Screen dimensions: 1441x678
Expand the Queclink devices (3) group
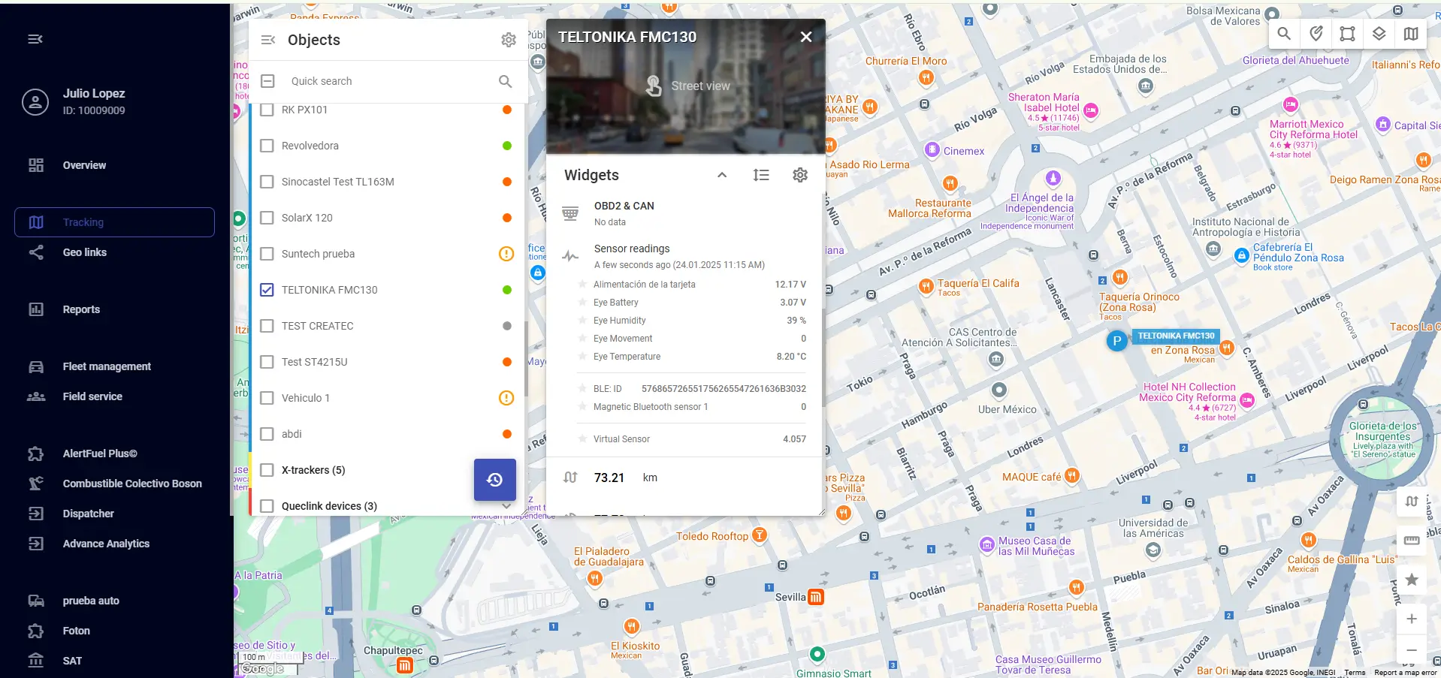click(506, 506)
